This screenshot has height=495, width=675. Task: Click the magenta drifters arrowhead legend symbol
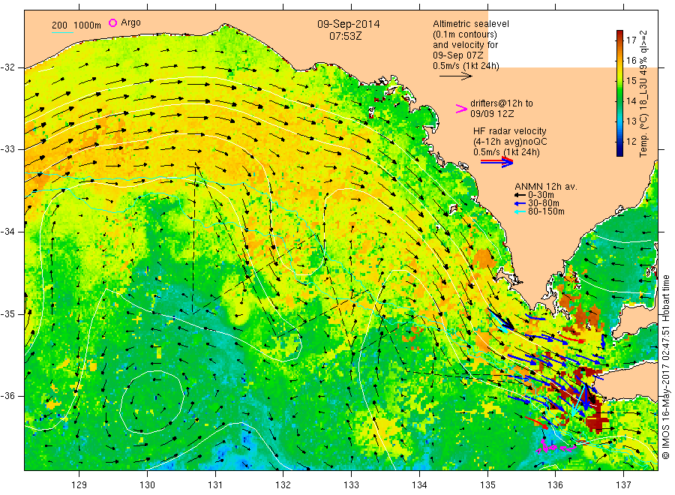461,109
